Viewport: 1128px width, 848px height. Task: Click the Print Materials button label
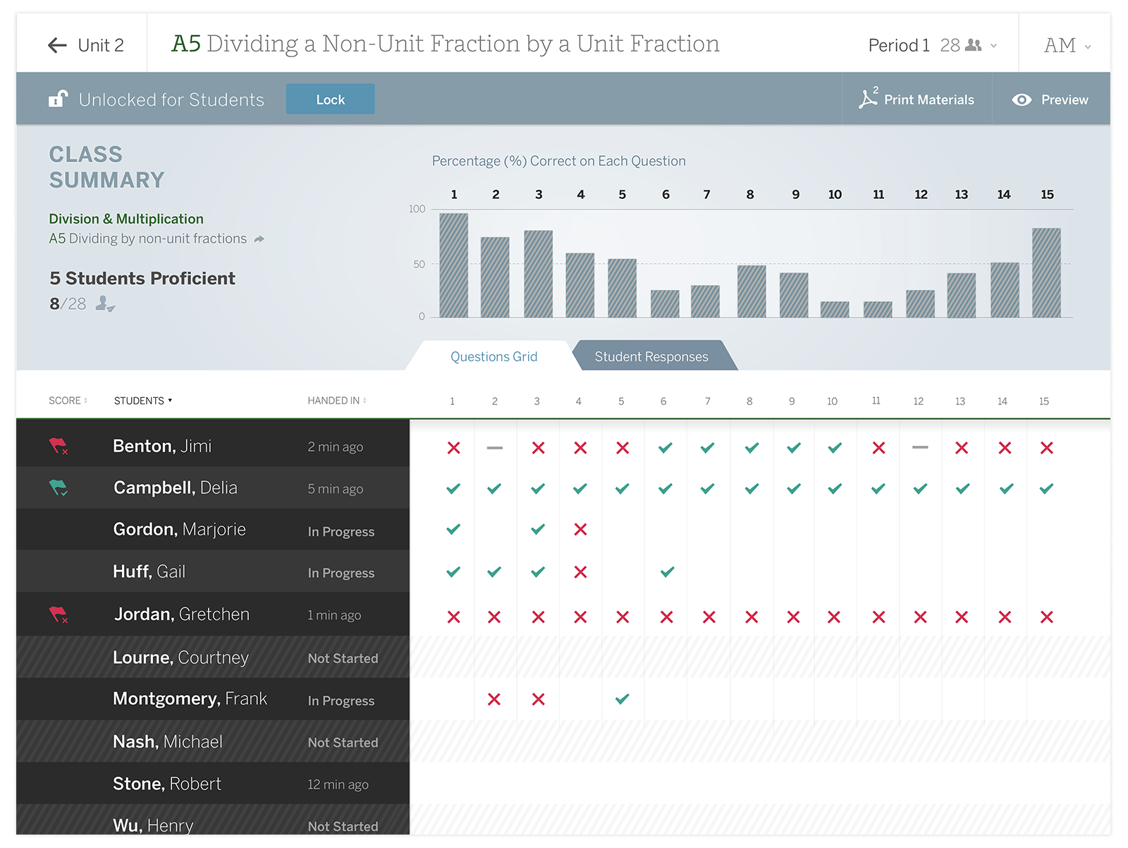(x=928, y=99)
